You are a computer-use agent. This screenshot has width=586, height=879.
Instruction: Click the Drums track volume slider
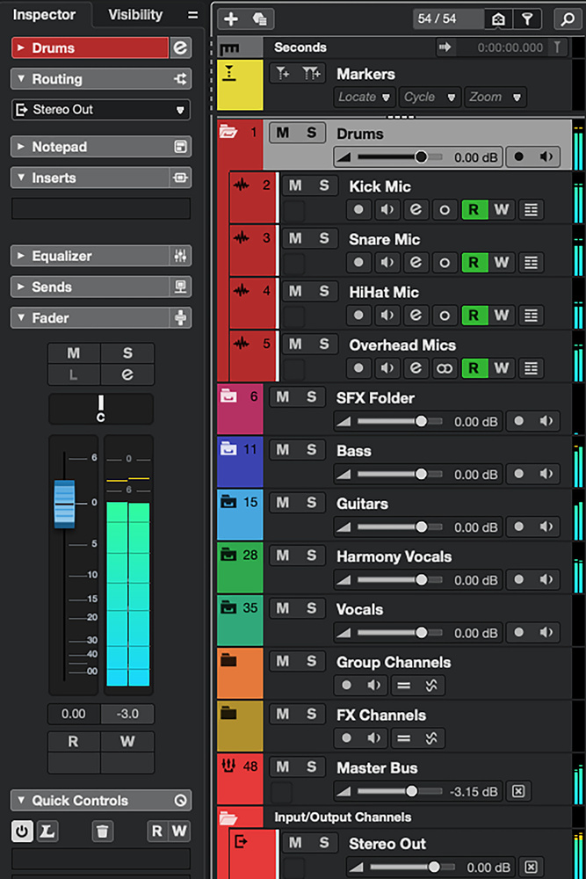(400, 157)
